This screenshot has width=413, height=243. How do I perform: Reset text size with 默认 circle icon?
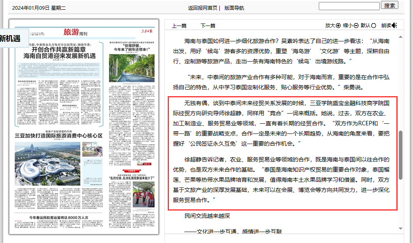[374, 26]
